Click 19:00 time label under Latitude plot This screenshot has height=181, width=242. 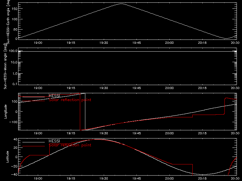pos(38,179)
